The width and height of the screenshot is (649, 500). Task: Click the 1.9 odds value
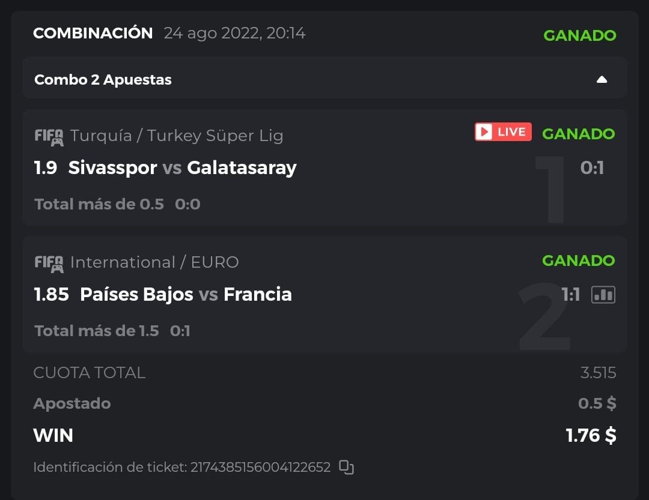46,168
